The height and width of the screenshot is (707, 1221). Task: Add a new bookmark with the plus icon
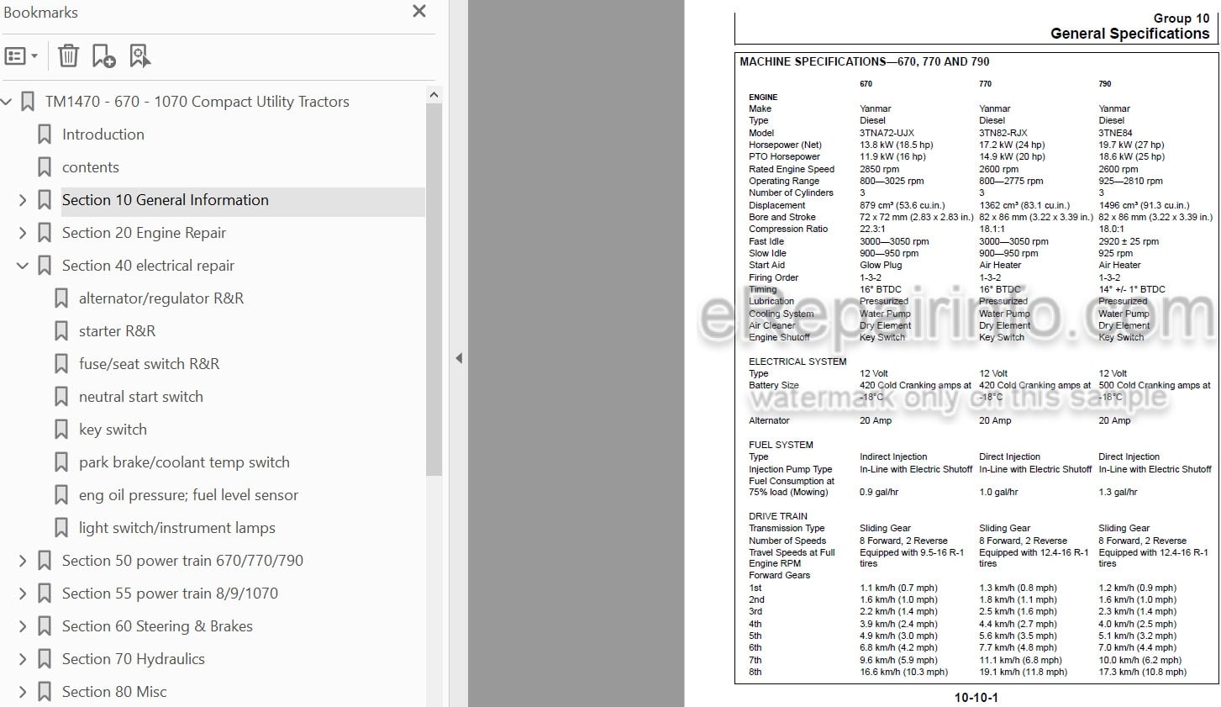click(x=103, y=56)
